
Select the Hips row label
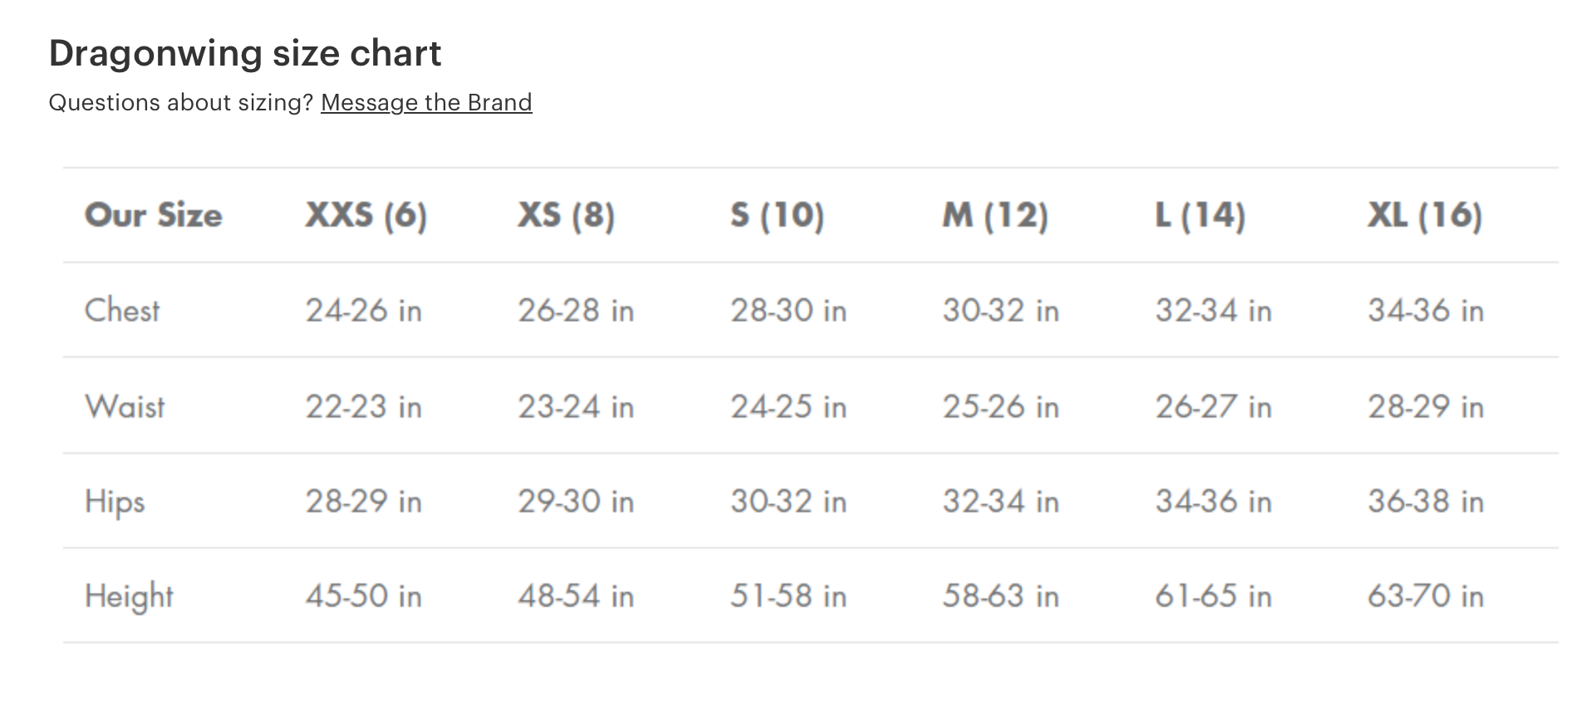115,501
